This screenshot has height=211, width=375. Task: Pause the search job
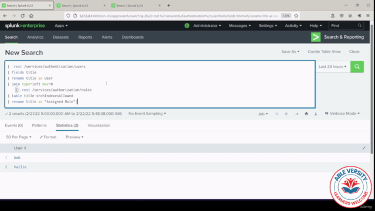tap(277, 114)
